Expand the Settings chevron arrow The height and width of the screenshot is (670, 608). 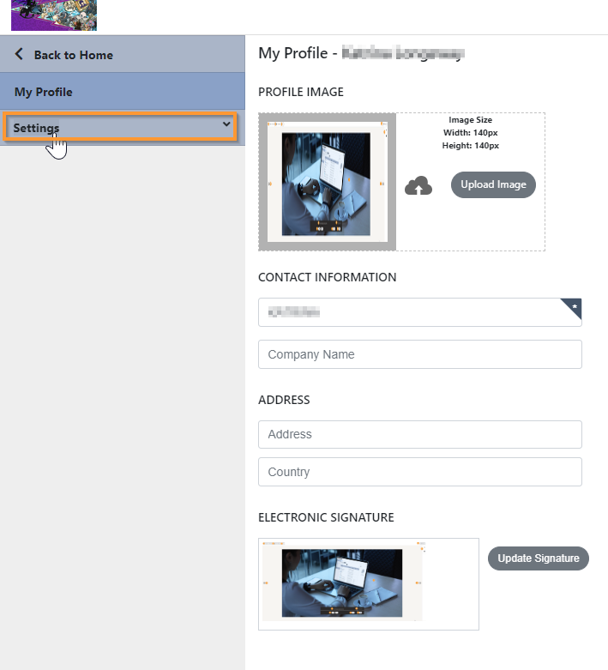pyautogui.click(x=226, y=124)
